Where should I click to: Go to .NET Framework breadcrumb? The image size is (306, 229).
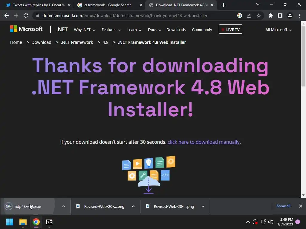click(77, 42)
